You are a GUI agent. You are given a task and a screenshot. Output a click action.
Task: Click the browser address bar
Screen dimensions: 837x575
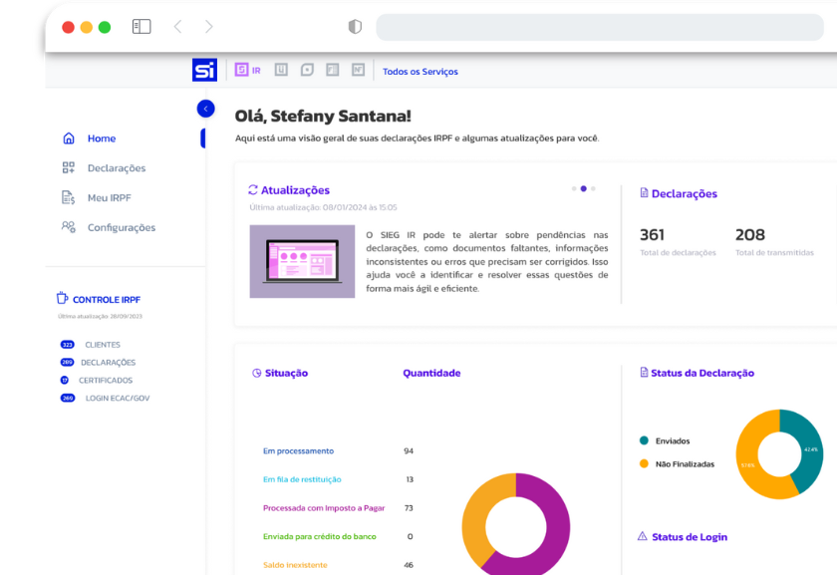point(598,27)
